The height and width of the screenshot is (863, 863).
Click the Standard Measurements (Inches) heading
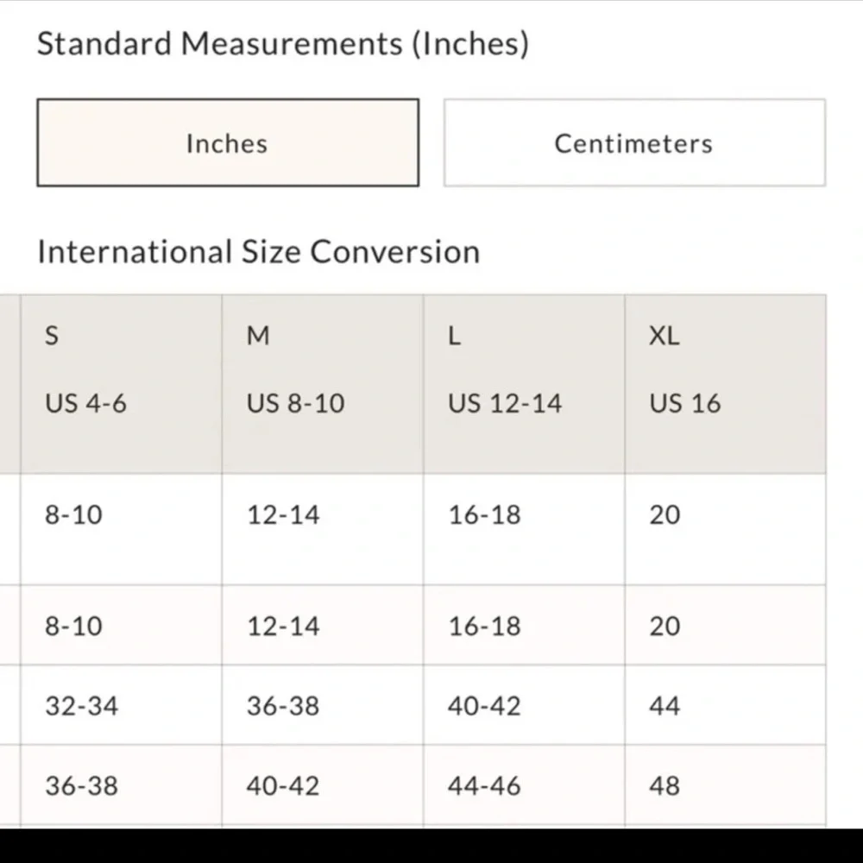click(x=283, y=43)
